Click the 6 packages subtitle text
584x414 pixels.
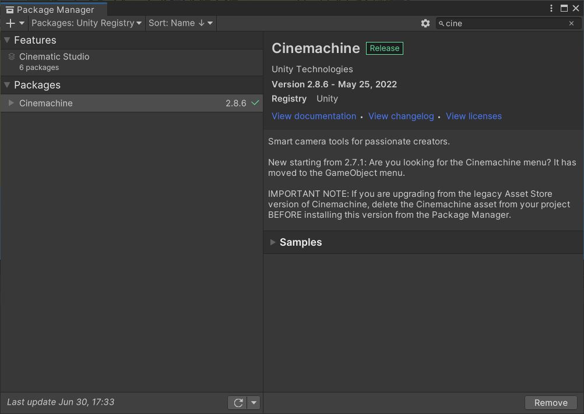tap(39, 68)
